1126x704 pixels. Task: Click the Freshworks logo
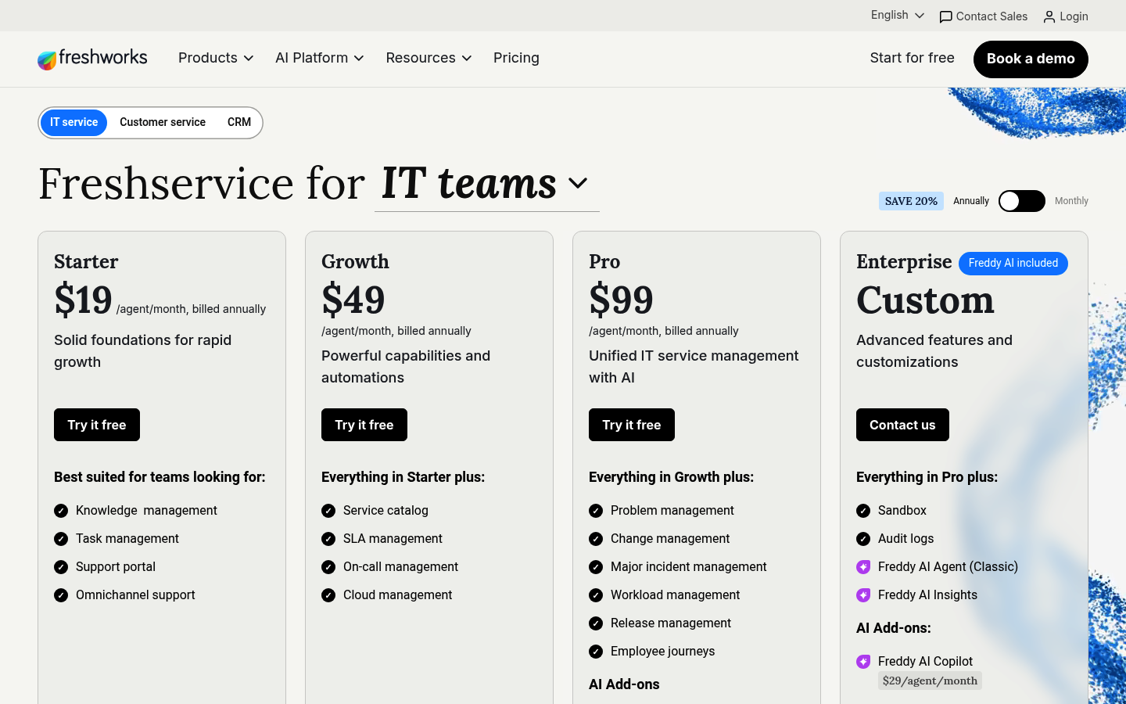92,59
